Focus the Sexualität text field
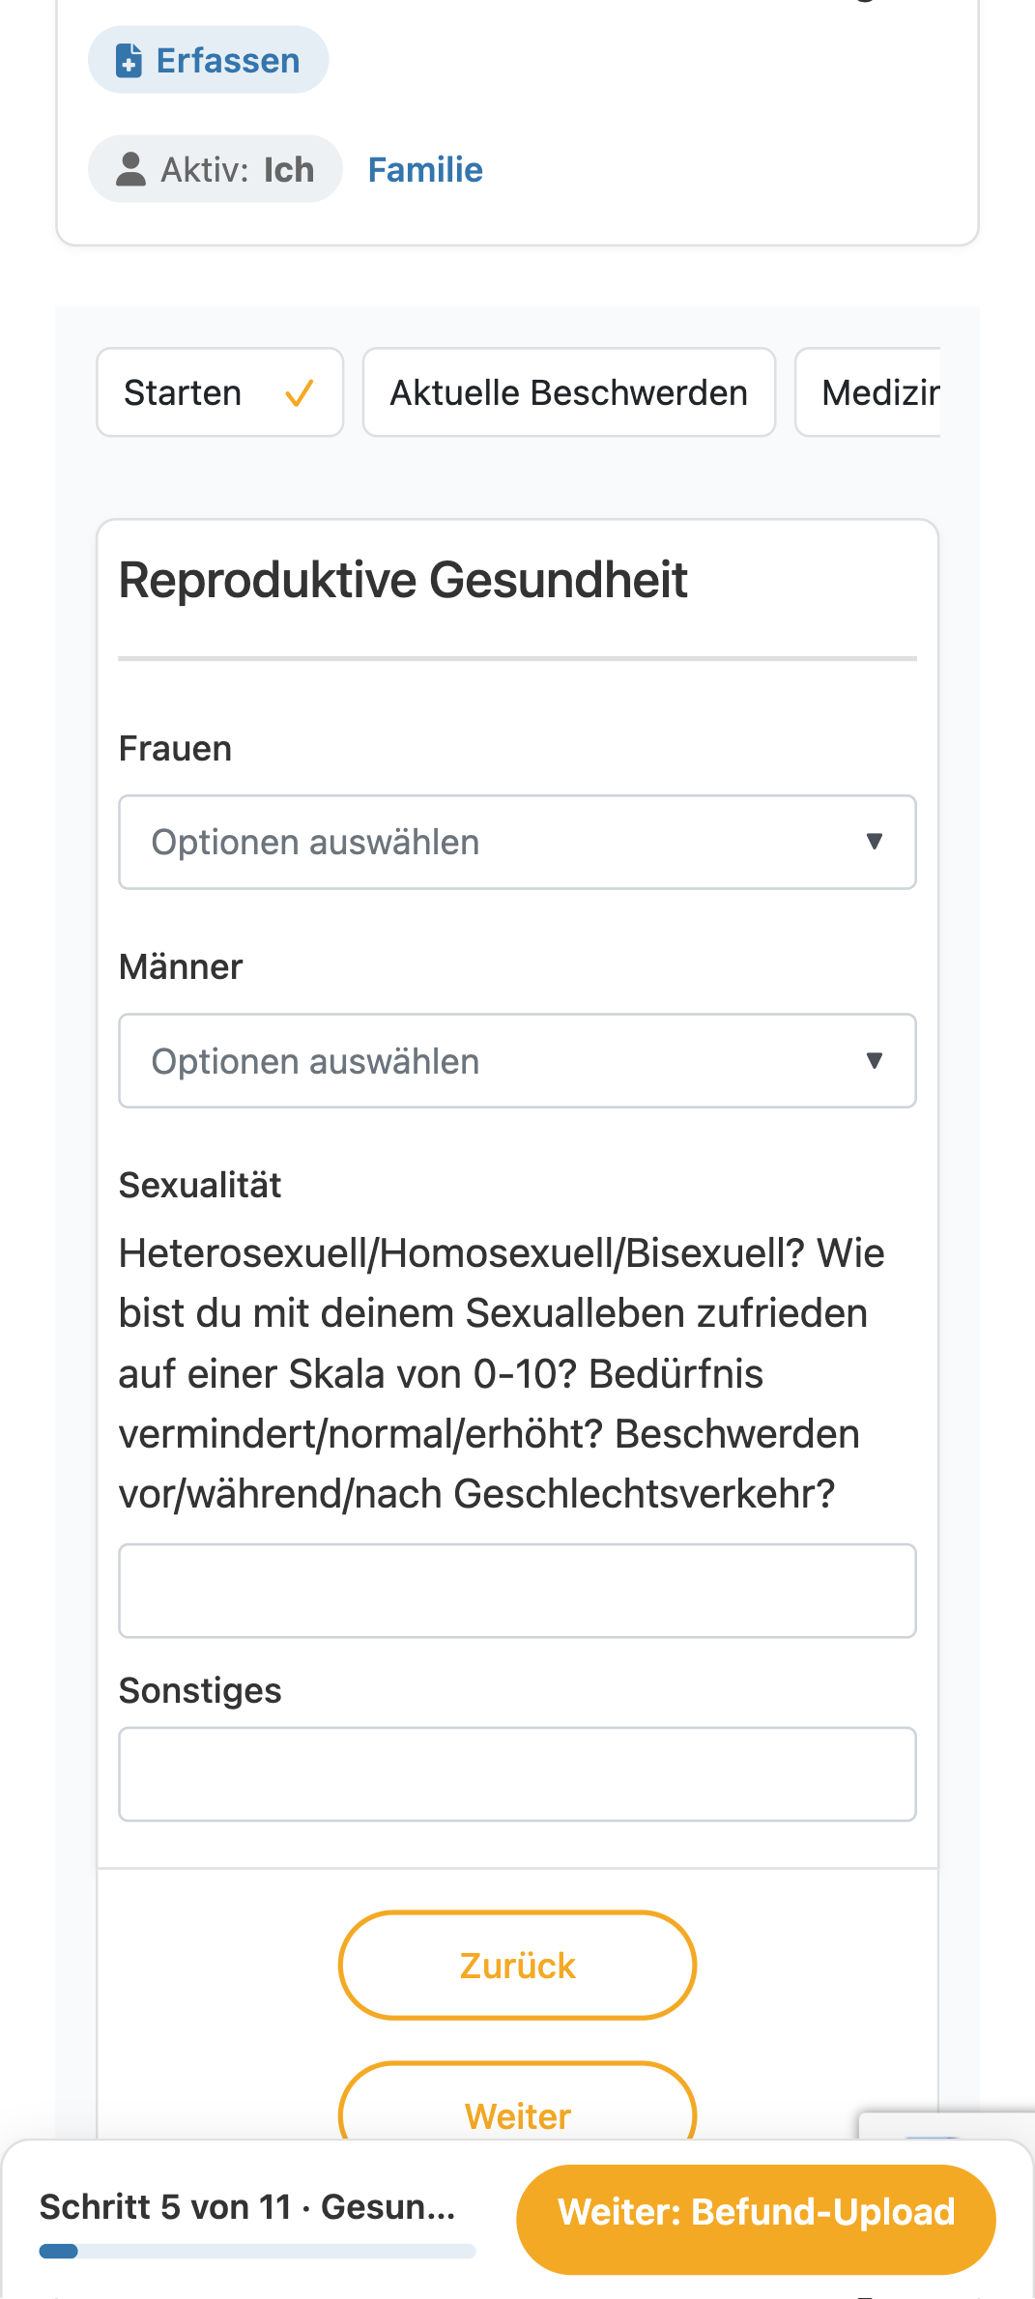Screen dimensions: 1035x2299 (x=517, y=1591)
